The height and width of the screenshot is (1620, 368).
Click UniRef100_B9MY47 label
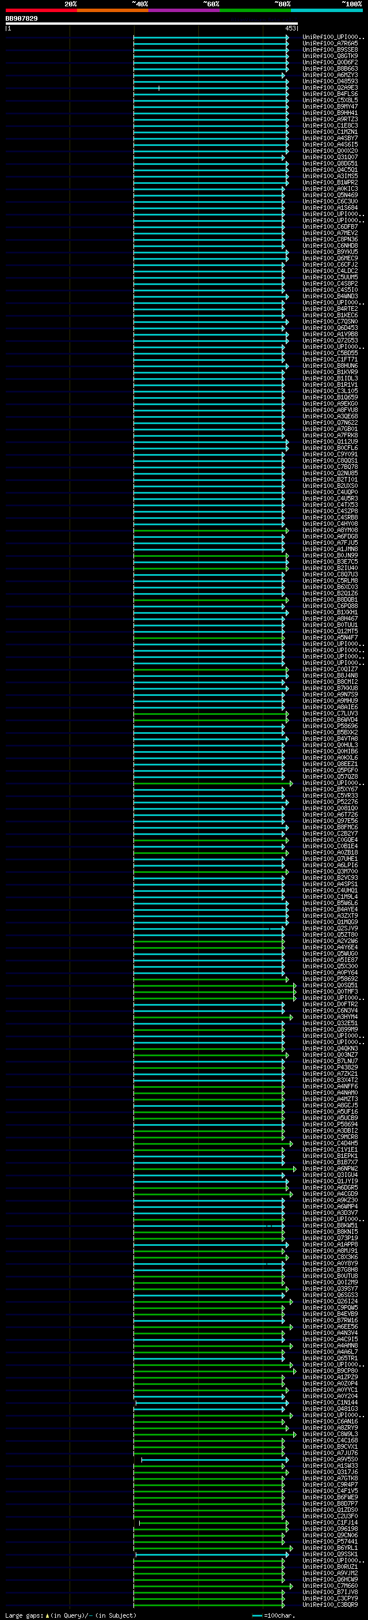pos(330,107)
